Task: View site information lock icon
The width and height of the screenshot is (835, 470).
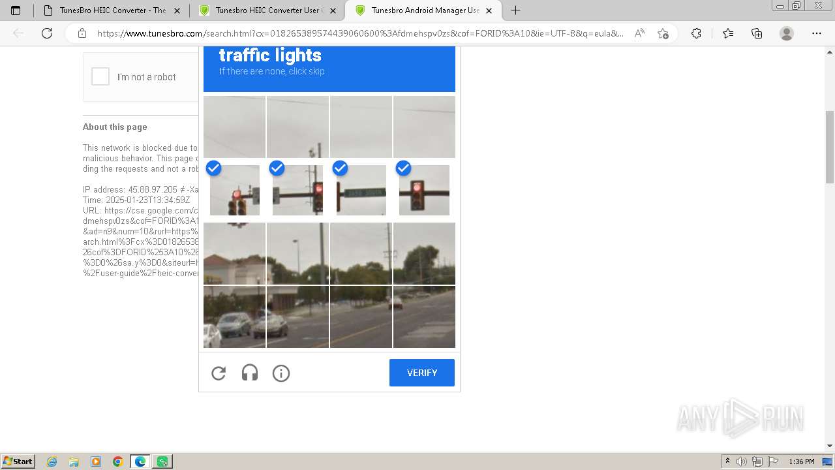Action: (82, 33)
